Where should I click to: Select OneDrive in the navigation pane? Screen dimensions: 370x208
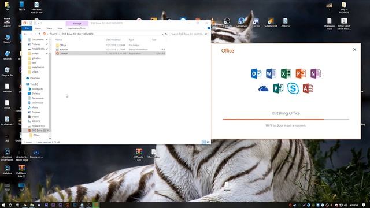coord(35,78)
